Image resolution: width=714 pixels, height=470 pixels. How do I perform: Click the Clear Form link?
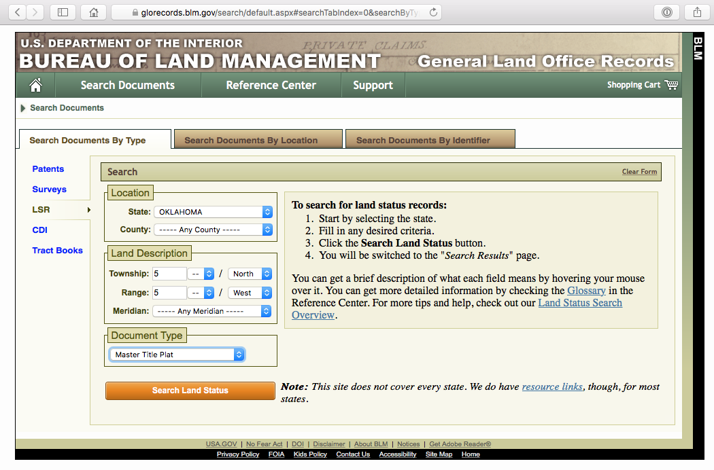coord(639,172)
